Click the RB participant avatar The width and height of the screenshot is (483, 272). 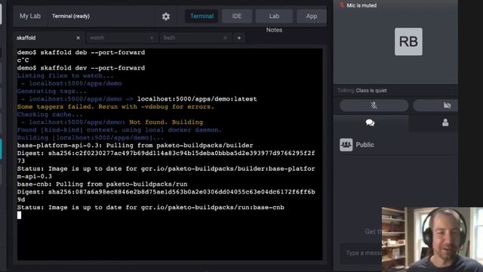tap(408, 42)
